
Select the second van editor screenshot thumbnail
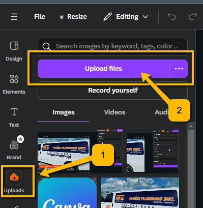[x=153, y=151]
